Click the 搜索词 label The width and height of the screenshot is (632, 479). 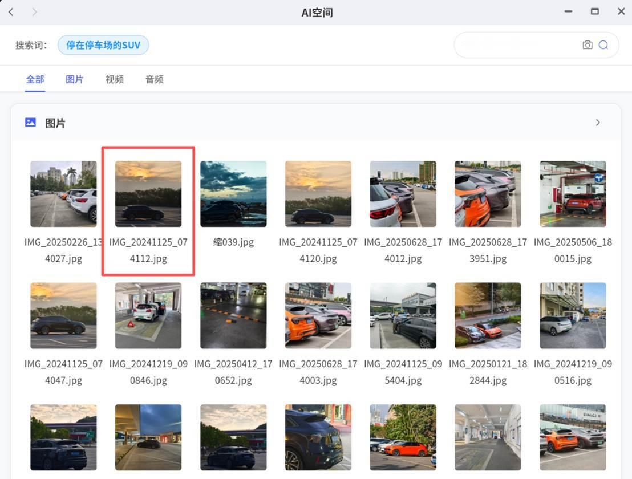[x=31, y=45]
